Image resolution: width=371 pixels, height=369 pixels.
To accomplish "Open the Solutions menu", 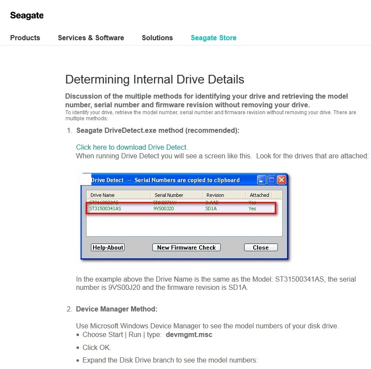I will click(157, 38).
